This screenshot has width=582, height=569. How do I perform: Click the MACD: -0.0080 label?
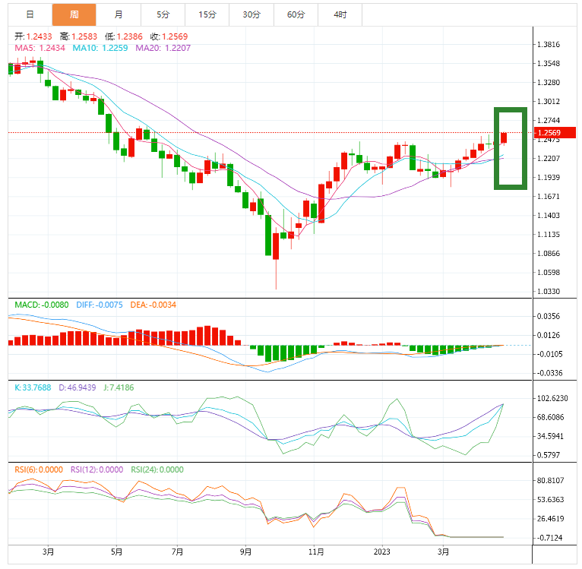(x=42, y=305)
